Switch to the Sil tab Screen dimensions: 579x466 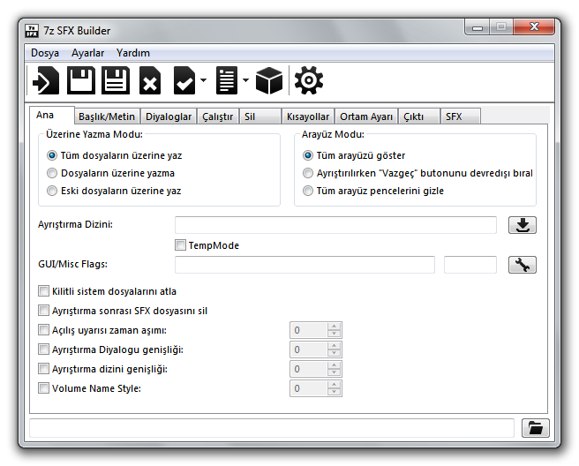[x=260, y=116]
